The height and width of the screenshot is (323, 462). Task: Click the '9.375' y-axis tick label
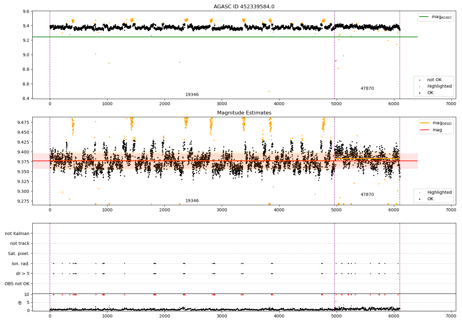23,162
